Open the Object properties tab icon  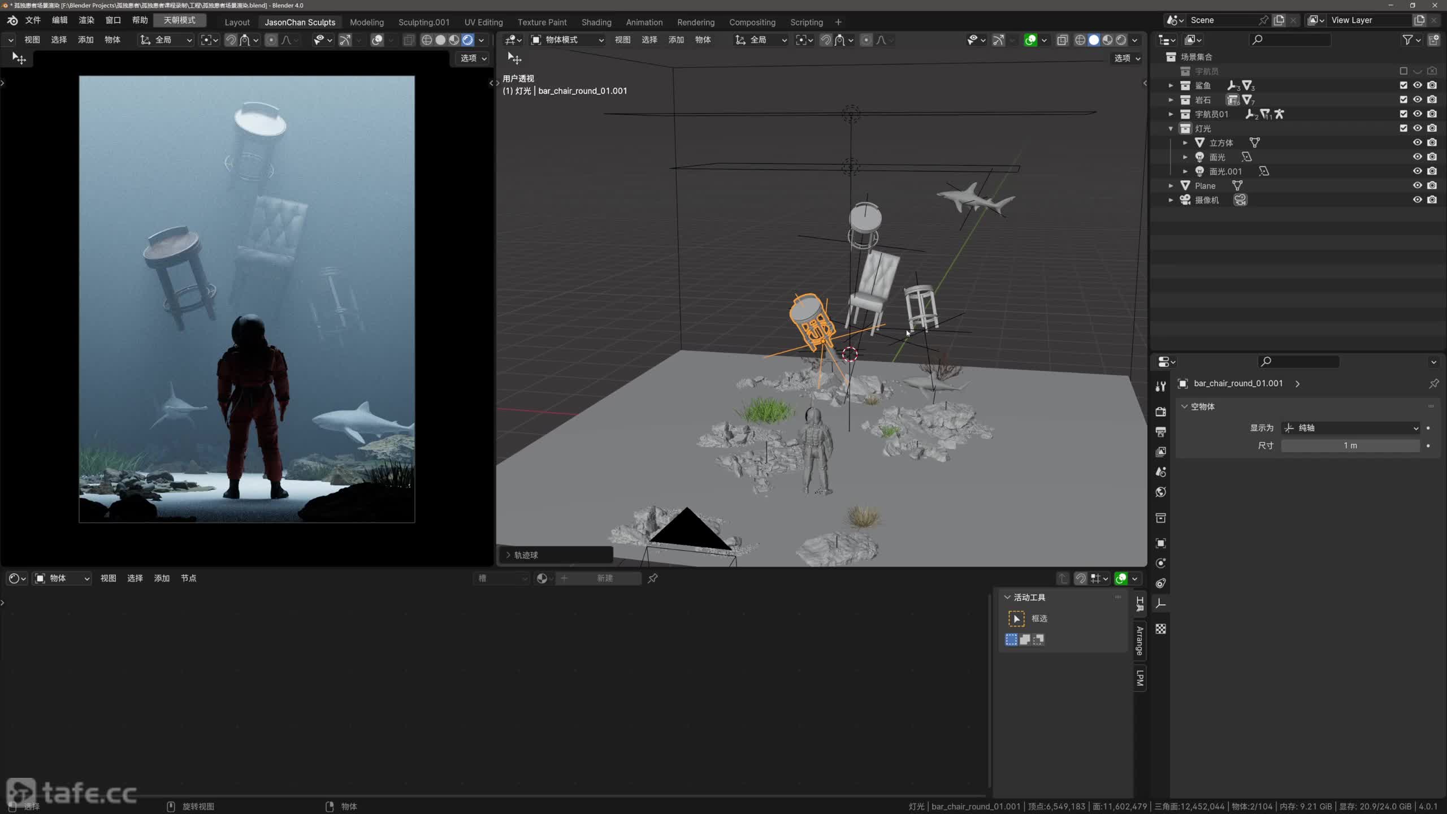point(1160,543)
